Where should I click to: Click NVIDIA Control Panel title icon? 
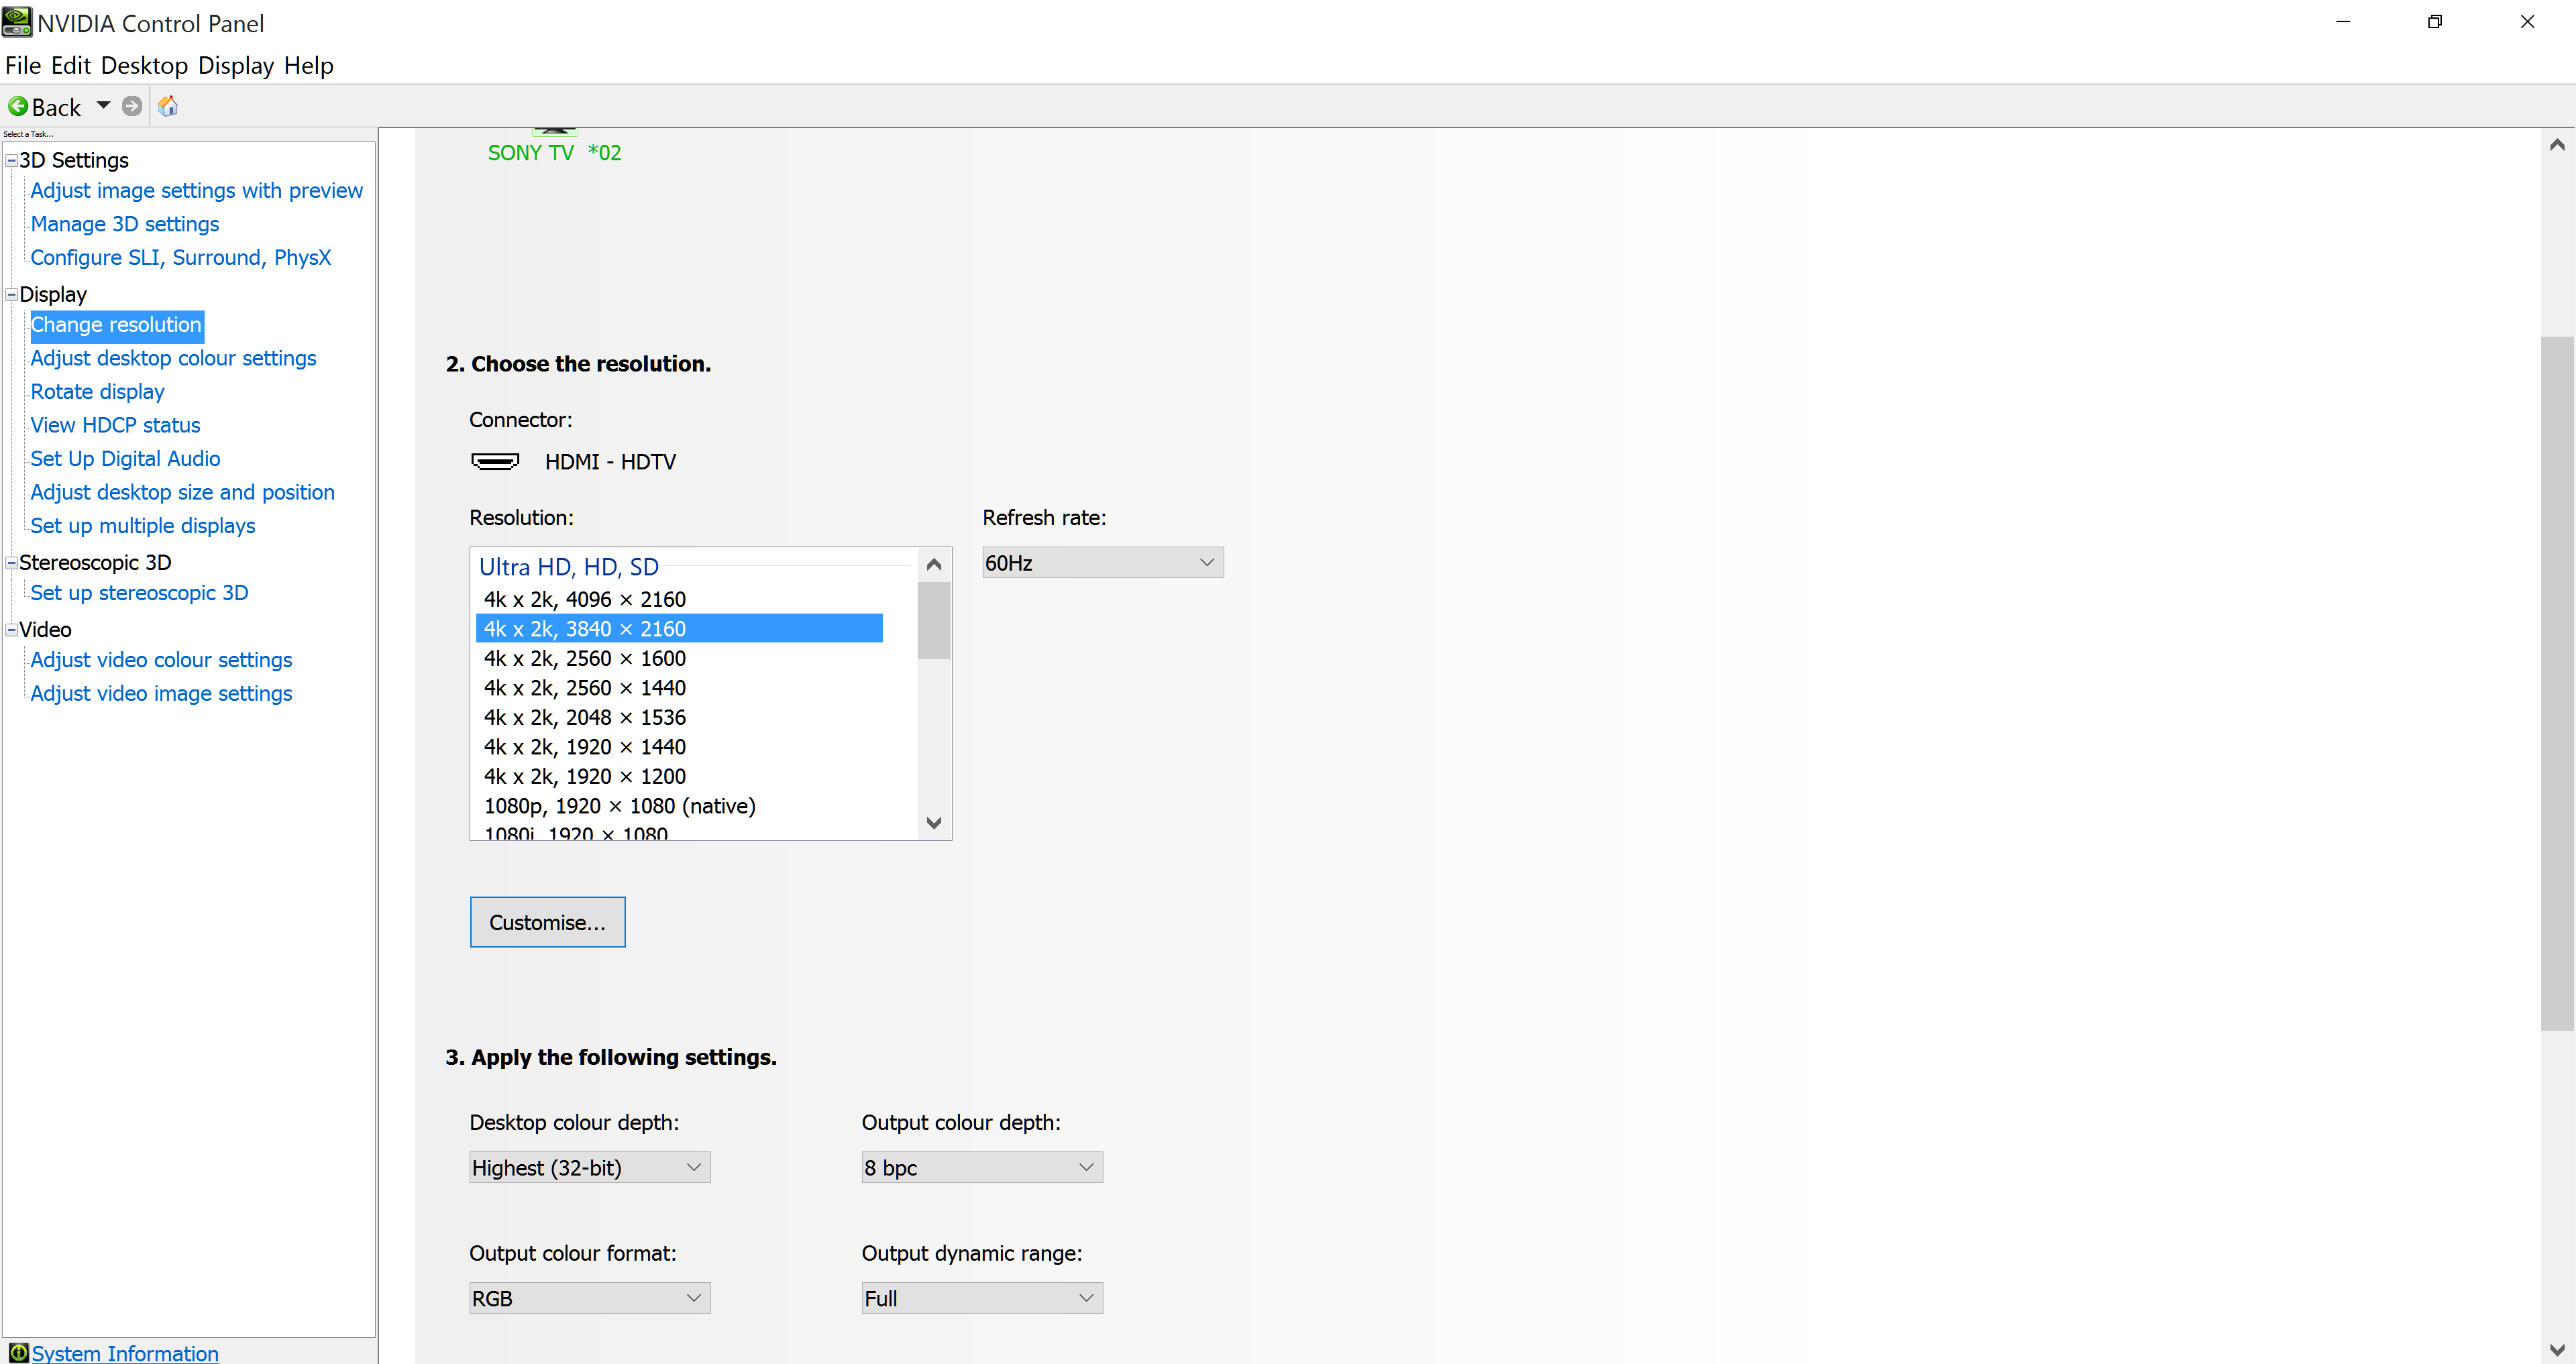click(17, 21)
